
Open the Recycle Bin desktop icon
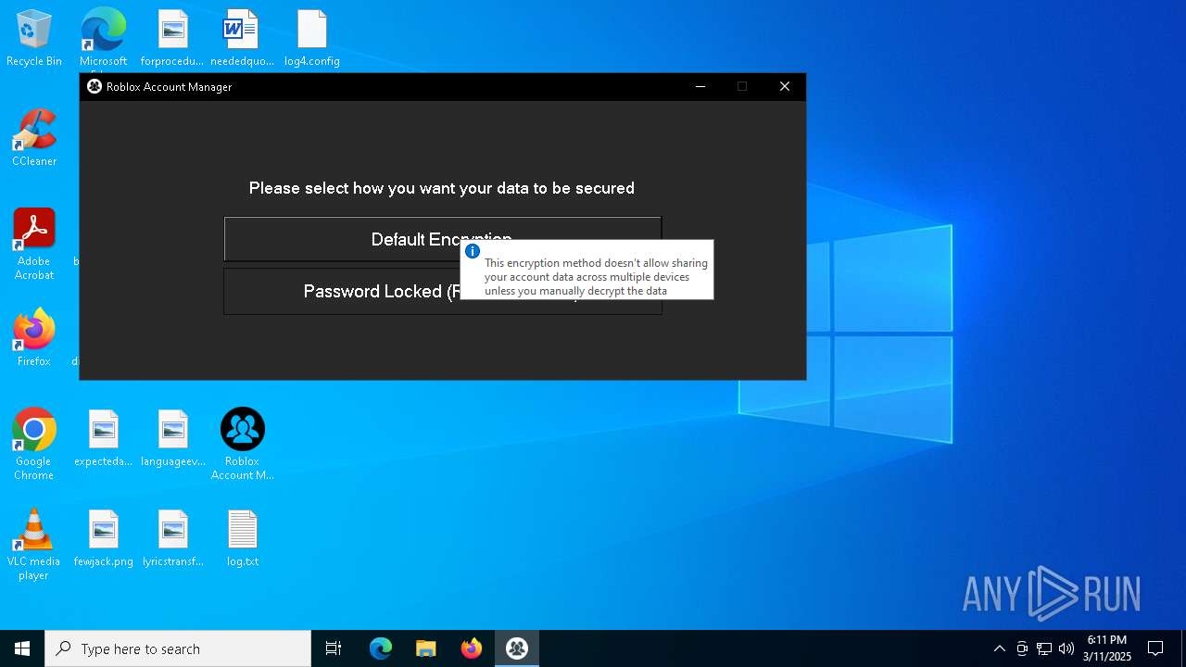pos(34,39)
